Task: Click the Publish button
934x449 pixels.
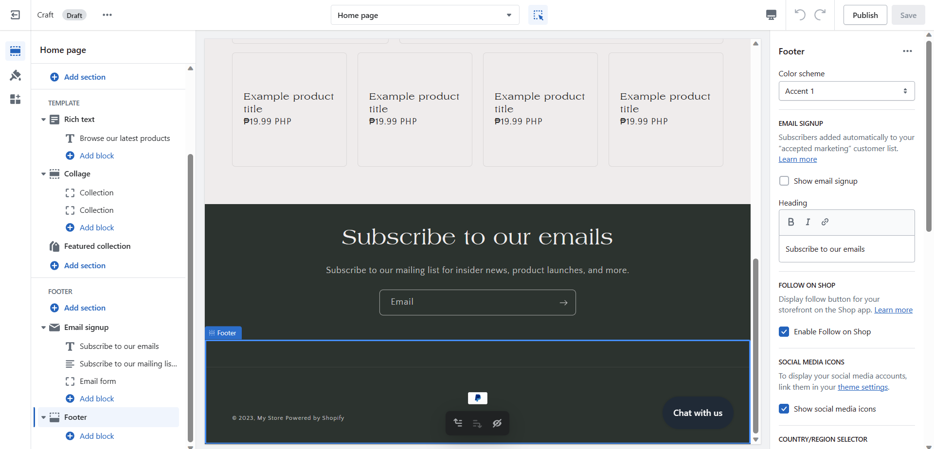Action: (x=865, y=15)
